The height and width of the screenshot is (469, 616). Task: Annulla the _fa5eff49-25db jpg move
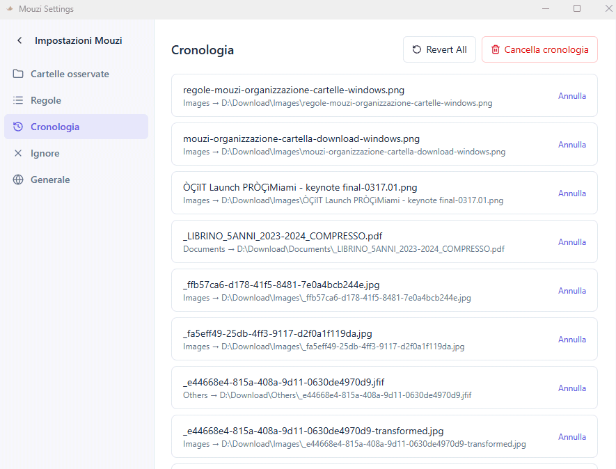pos(572,340)
